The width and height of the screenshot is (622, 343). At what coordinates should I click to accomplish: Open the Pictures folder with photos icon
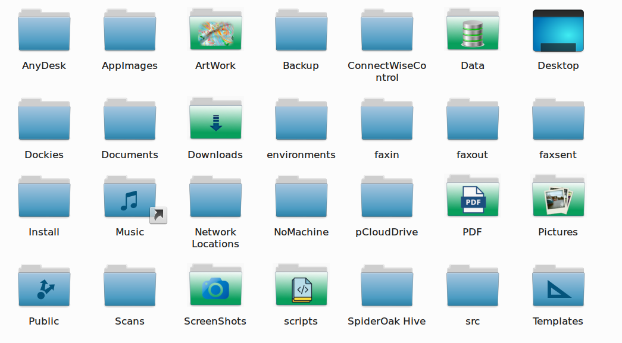point(558,196)
